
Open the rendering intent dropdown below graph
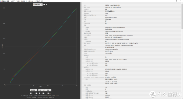tap(34, 90)
